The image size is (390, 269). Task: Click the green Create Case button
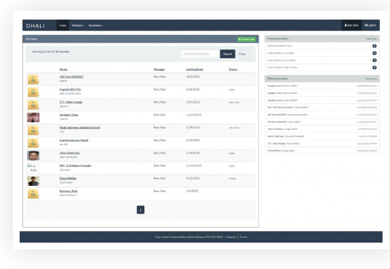click(x=246, y=39)
